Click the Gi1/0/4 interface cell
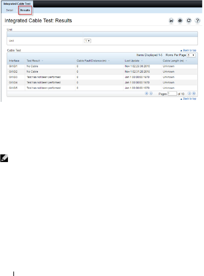Image resolution: width=204 pixels, height=276 pixels. pos(13,82)
